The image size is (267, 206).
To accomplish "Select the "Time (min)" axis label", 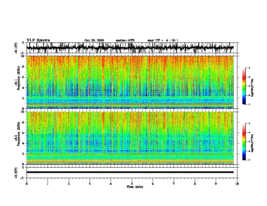I will click(x=135, y=187).
